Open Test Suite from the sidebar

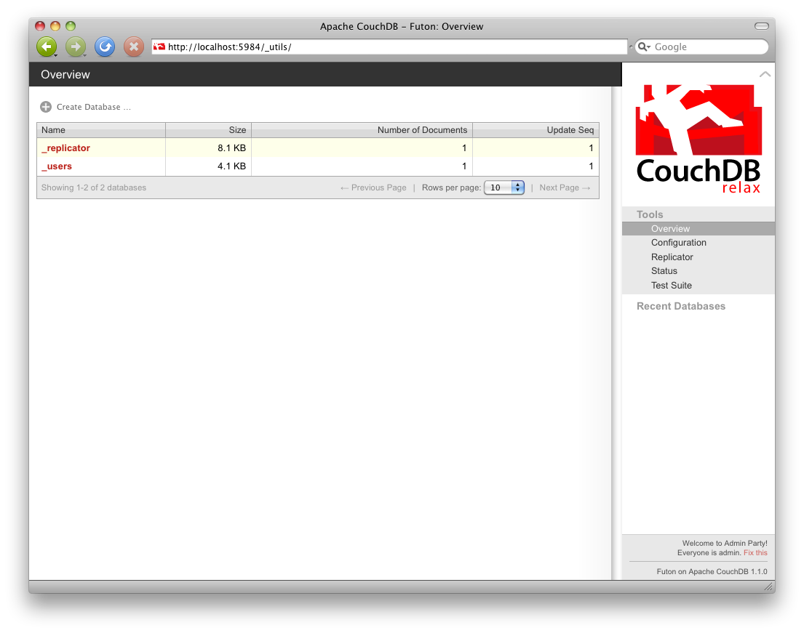point(671,286)
